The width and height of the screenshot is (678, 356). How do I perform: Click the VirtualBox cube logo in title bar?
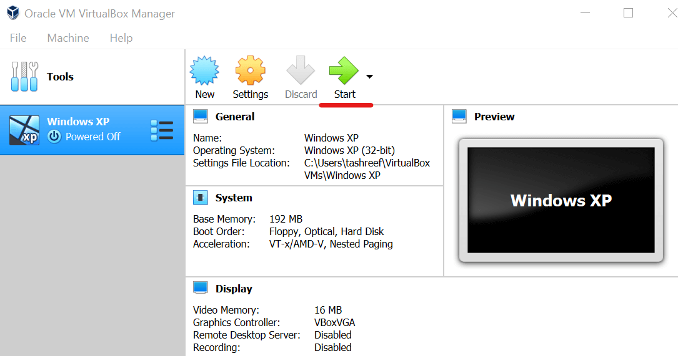tap(13, 12)
